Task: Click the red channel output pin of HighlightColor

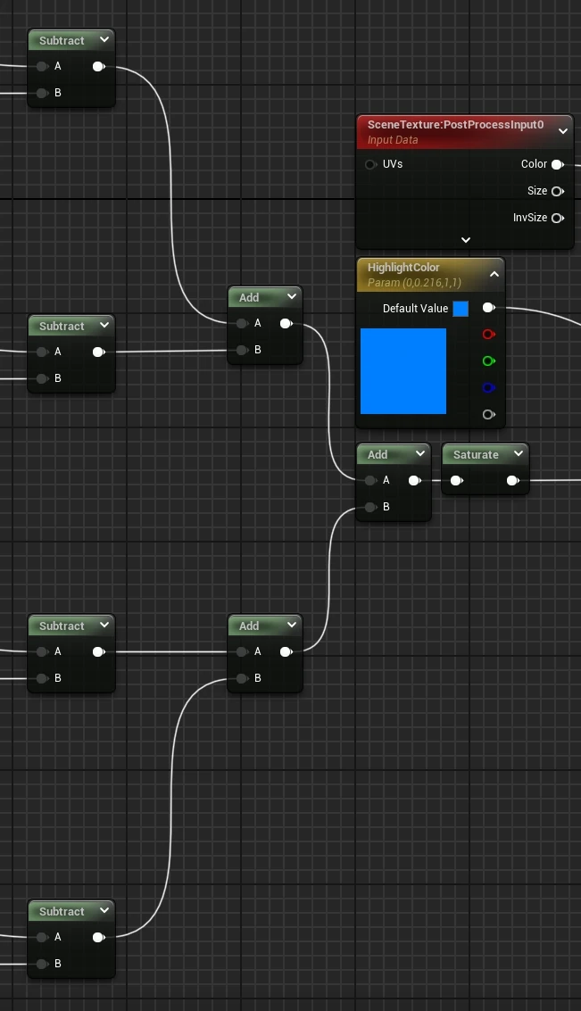Action: pos(488,335)
